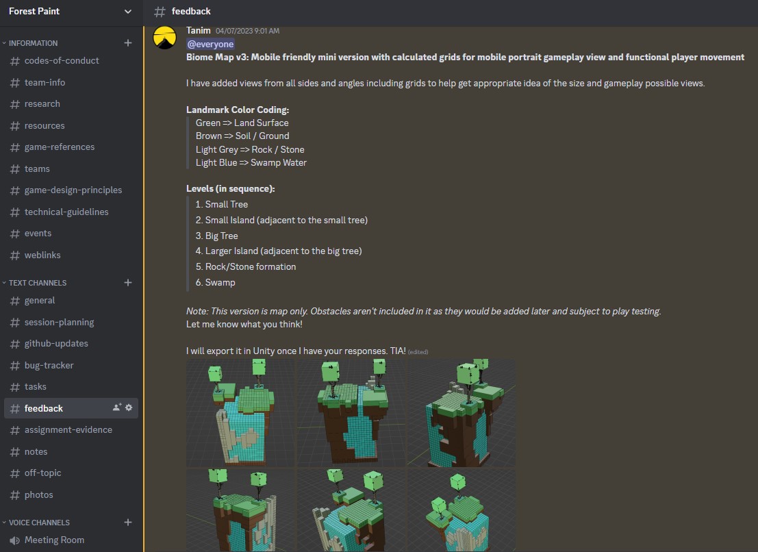Open Tanim's avatar profile

click(x=164, y=38)
